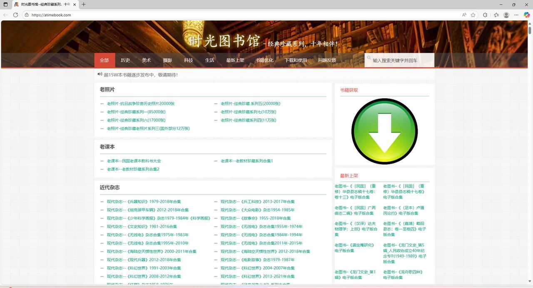Click the browser back arrow

click(x=5, y=15)
